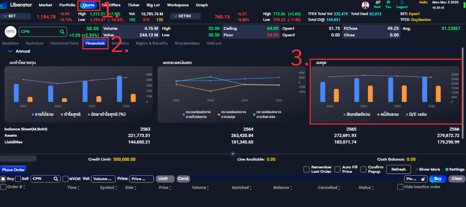466x207 pixels.
Task: Toggle Confirm Popup checkbox
Action: point(363,169)
